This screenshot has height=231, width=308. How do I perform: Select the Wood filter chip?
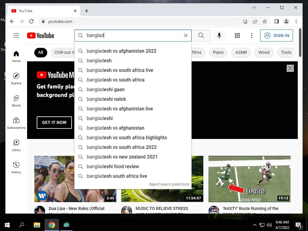tap(264, 52)
